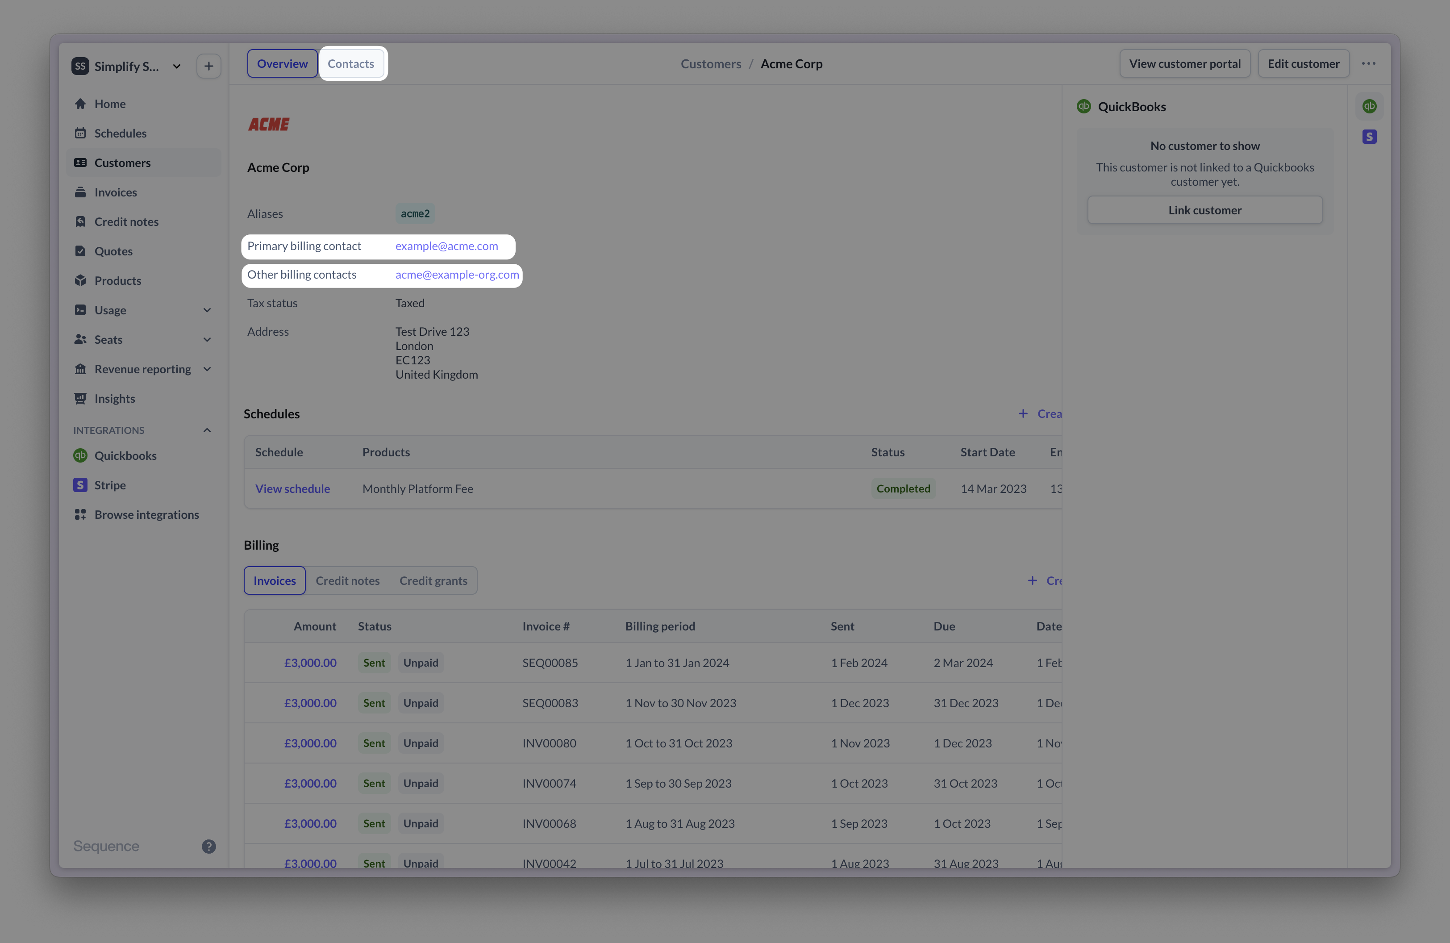Click QuickBooks logo in panel header
1450x943 pixels.
[1083, 106]
